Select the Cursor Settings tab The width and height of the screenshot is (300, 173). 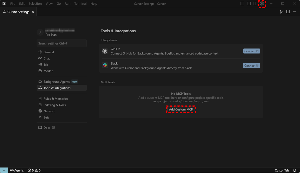[18, 12]
